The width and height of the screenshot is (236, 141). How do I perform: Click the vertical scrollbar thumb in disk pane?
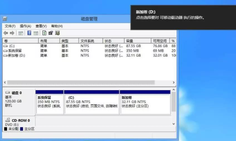pos(174,102)
